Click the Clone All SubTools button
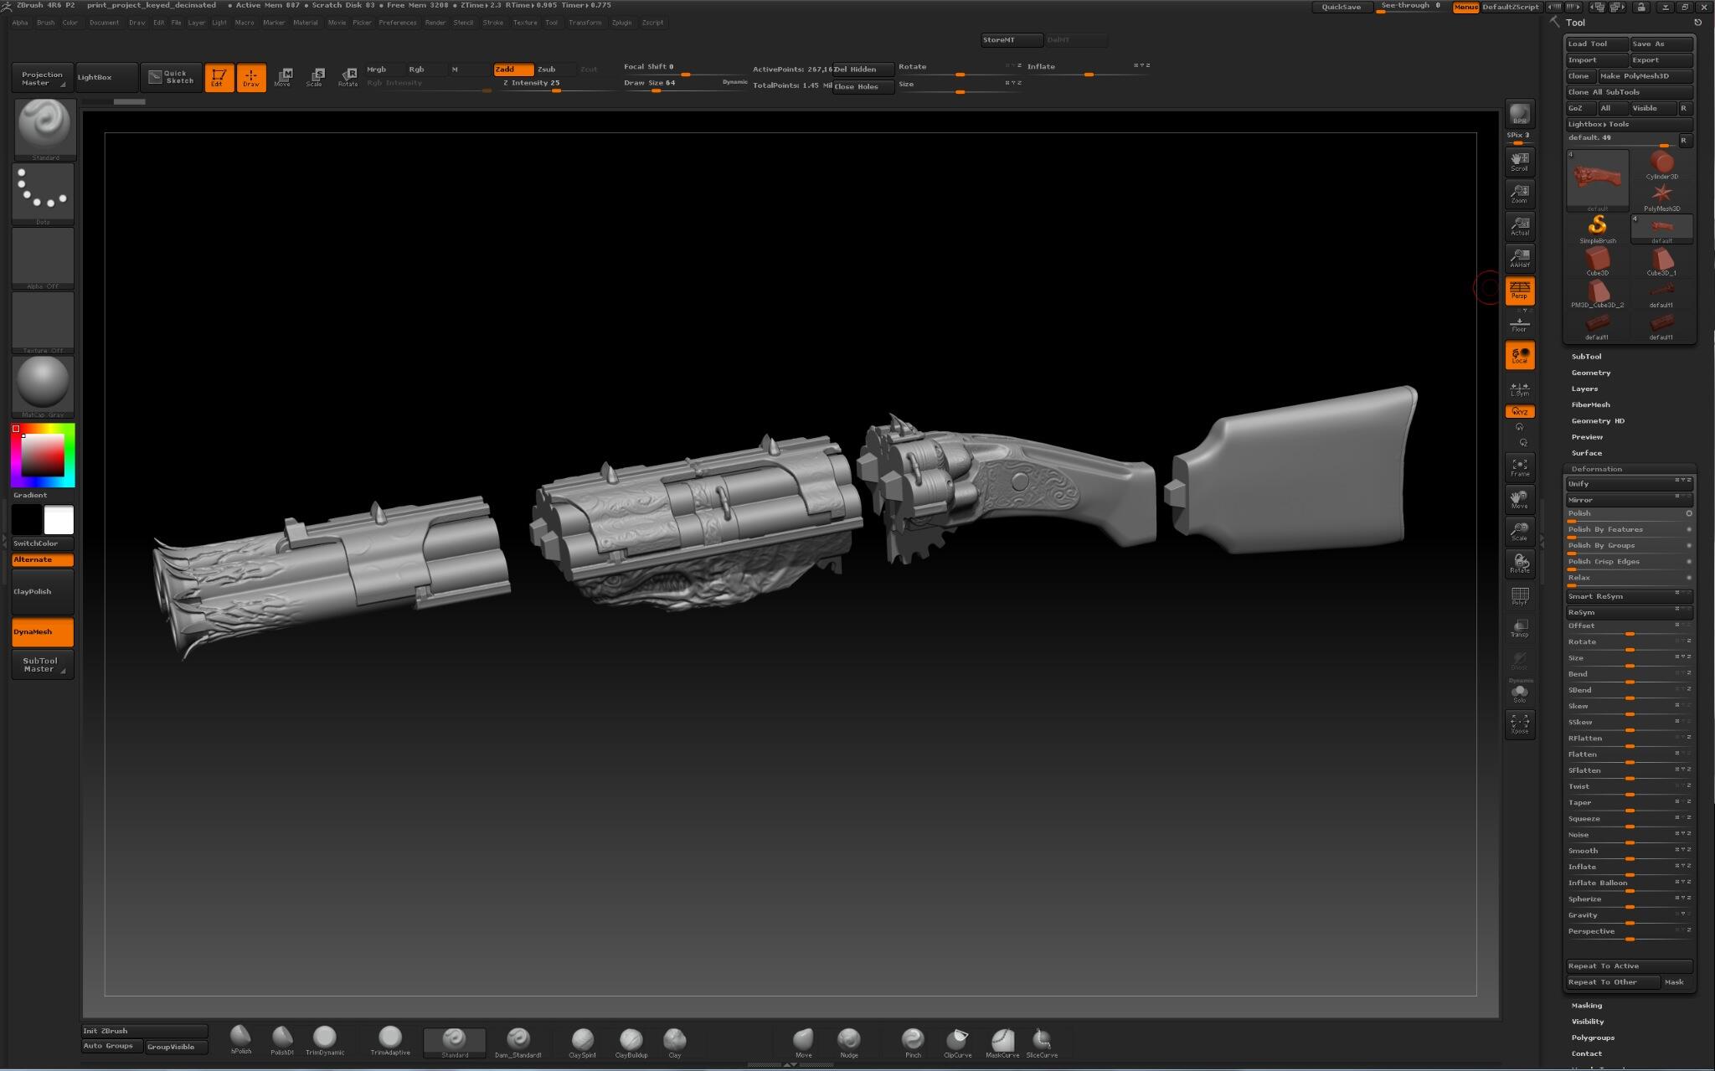1715x1071 pixels. click(1630, 92)
